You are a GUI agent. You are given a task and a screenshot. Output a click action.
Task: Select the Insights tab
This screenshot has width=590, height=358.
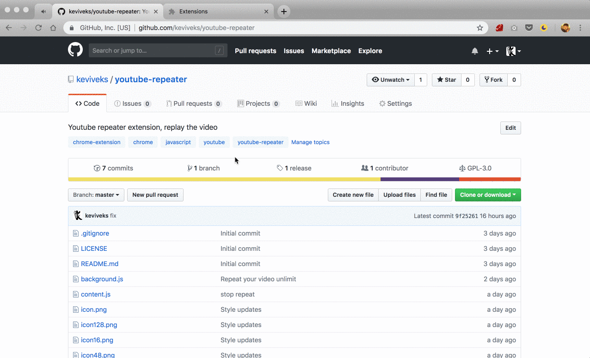tap(348, 103)
